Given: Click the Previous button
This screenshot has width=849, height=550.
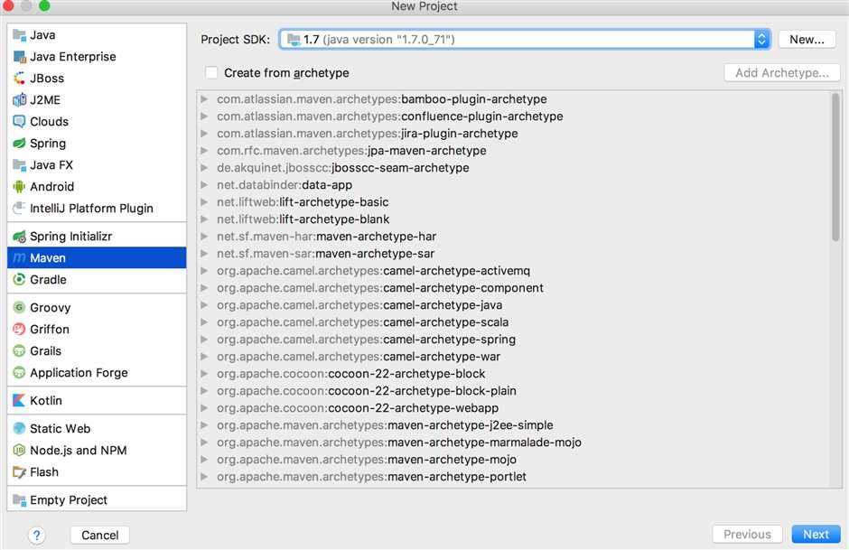Looking at the screenshot, I should [747, 535].
